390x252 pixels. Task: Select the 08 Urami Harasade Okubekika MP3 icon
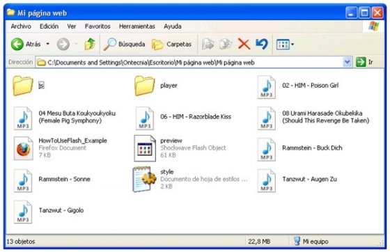click(266, 118)
